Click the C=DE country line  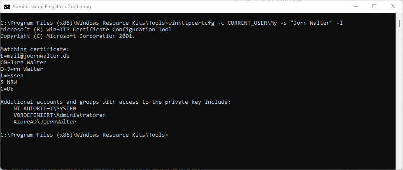point(7,88)
